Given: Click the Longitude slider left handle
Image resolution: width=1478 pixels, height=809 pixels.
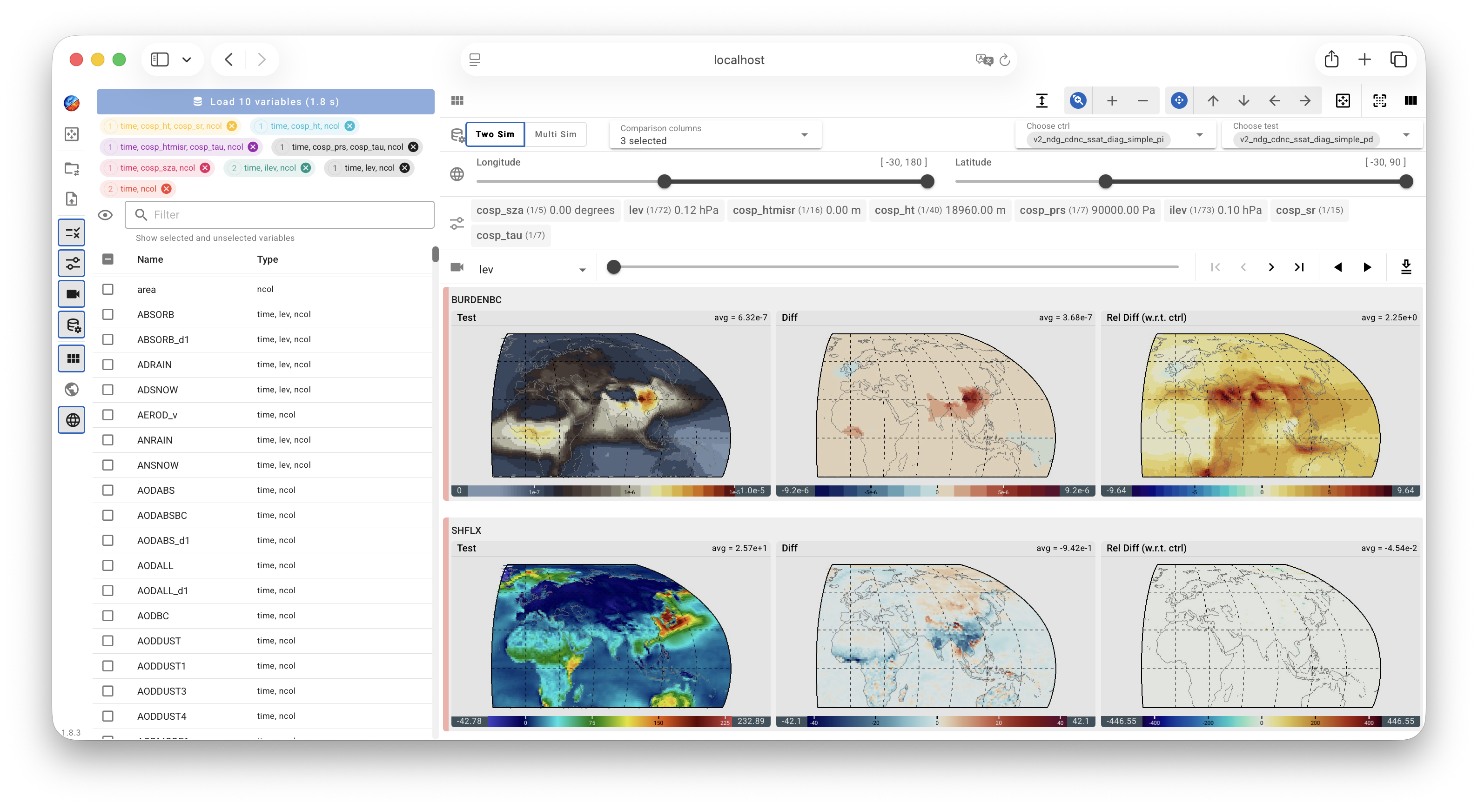Looking at the screenshot, I should [x=664, y=182].
